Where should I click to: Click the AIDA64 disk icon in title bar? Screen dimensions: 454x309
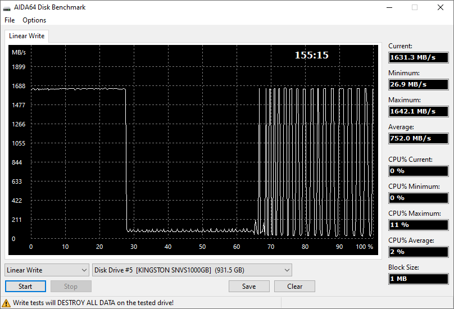pyautogui.click(x=7, y=8)
